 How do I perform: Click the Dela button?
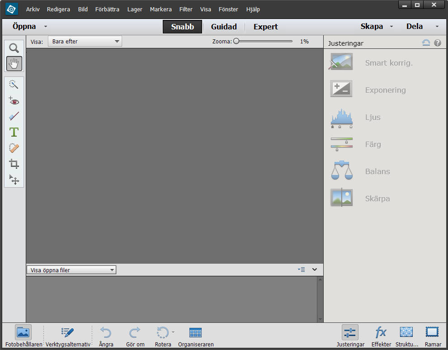tap(414, 26)
